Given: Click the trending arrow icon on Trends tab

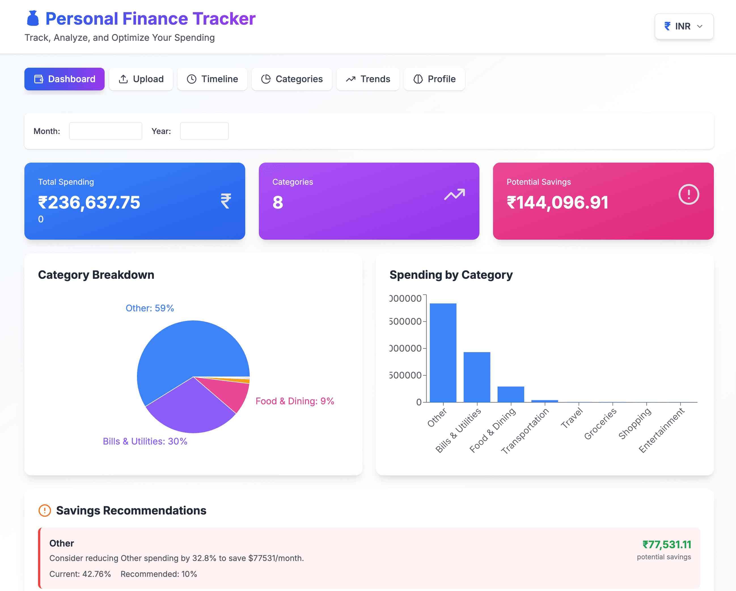Looking at the screenshot, I should (351, 79).
